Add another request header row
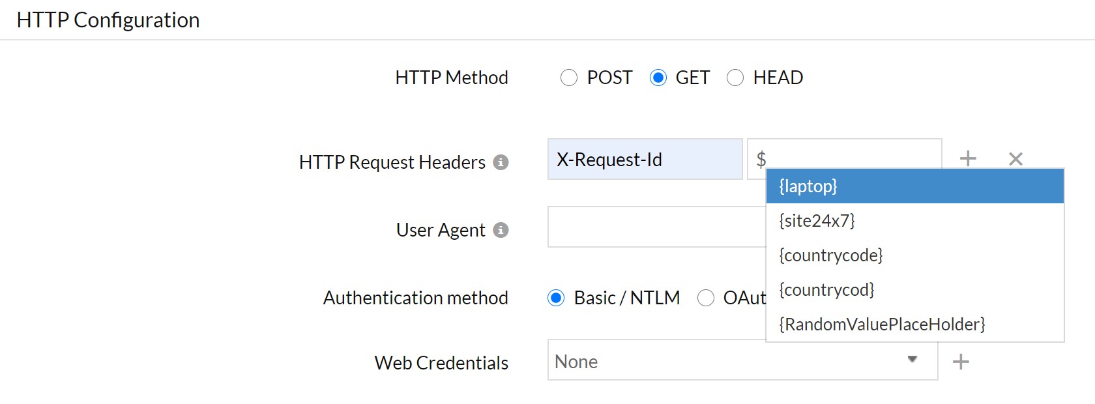This screenshot has width=1095, height=404. [968, 158]
